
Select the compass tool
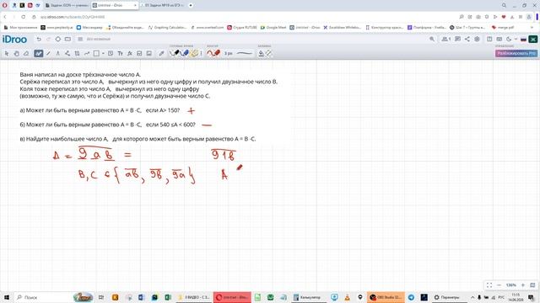point(58,53)
